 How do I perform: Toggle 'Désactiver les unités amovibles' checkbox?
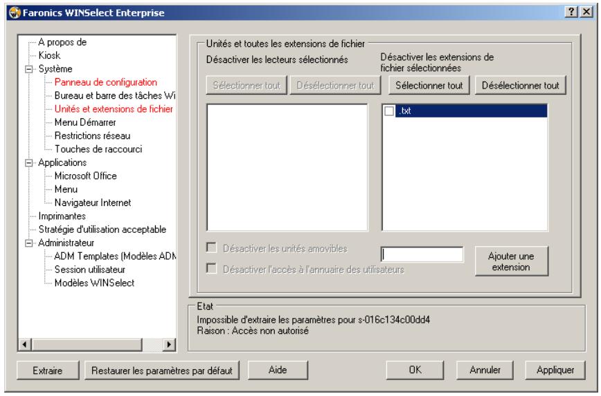[211, 247]
